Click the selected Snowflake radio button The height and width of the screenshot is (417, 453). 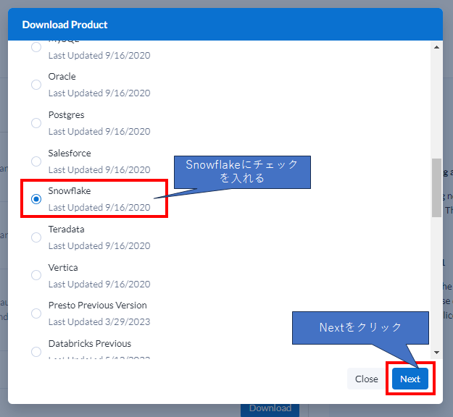pos(36,199)
